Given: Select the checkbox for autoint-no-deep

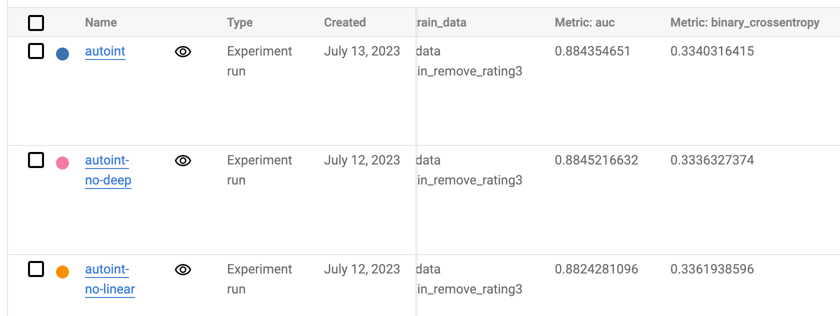Looking at the screenshot, I should (35, 159).
